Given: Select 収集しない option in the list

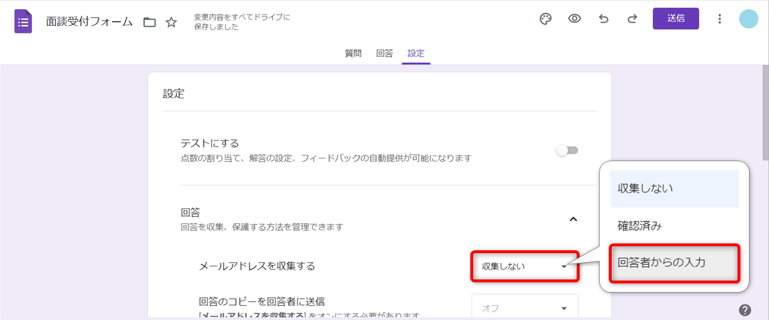Looking at the screenshot, I should tap(674, 189).
